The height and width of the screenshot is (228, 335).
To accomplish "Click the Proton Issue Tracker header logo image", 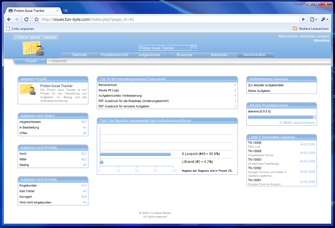I will point(34,49).
